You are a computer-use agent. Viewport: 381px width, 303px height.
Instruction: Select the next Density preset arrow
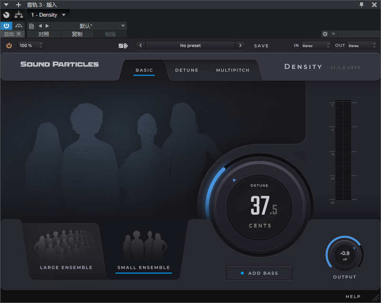240,46
